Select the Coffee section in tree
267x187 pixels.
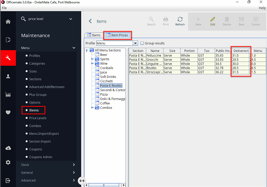point(105,103)
